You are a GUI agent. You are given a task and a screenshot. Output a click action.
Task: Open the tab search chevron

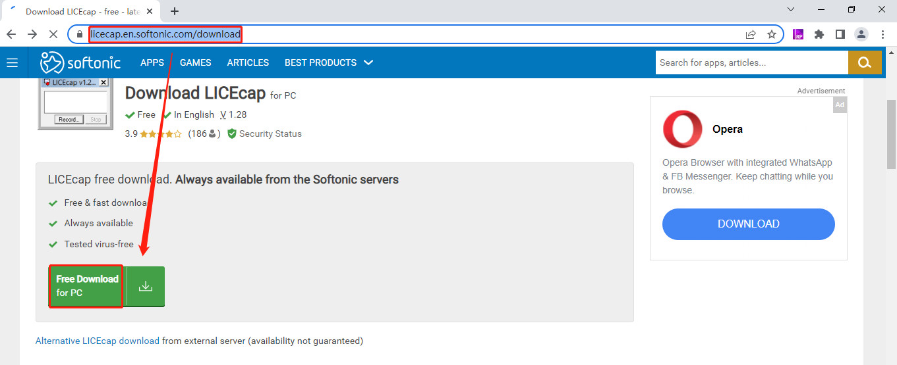click(791, 9)
